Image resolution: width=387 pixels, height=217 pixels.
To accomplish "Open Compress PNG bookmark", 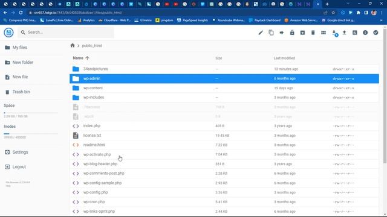I will click(20, 20).
